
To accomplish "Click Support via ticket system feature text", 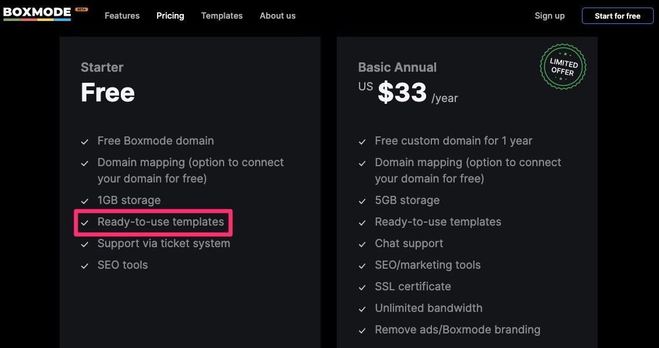I will [x=164, y=244].
